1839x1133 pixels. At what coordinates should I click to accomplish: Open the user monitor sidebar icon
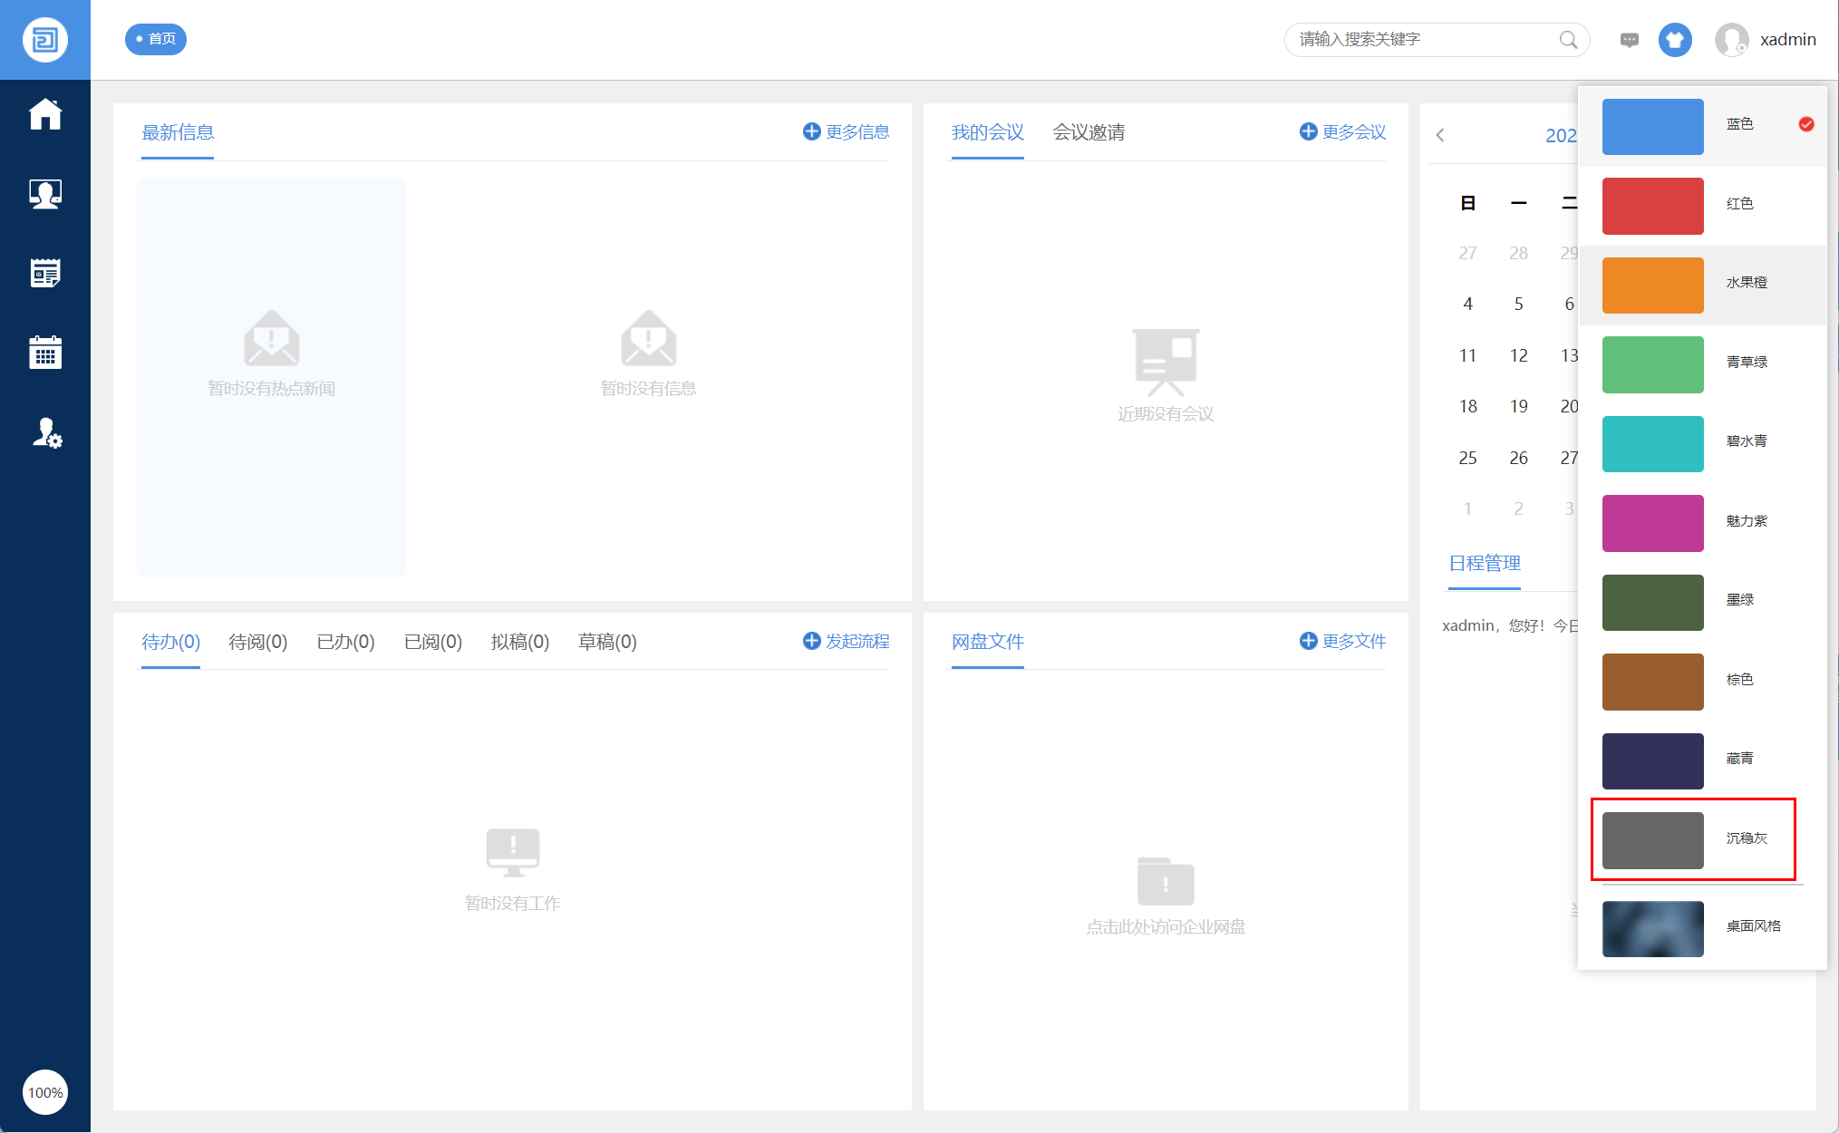pyautogui.click(x=45, y=194)
